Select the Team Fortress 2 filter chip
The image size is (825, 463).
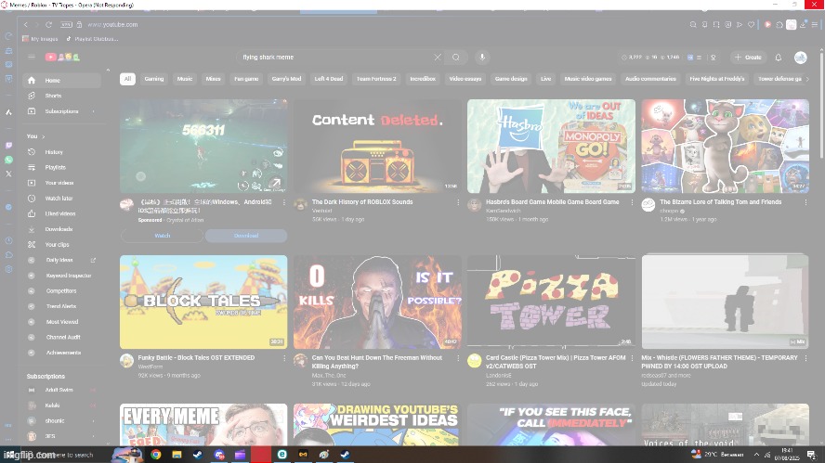(x=376, y=79)
